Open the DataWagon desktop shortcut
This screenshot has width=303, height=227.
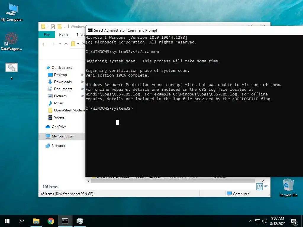tap(12, 41)
